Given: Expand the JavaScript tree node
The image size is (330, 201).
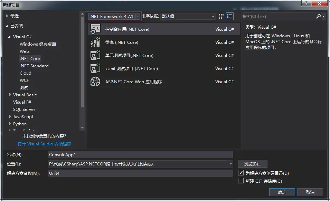Looking at the screenshot, I should [10, 116].
